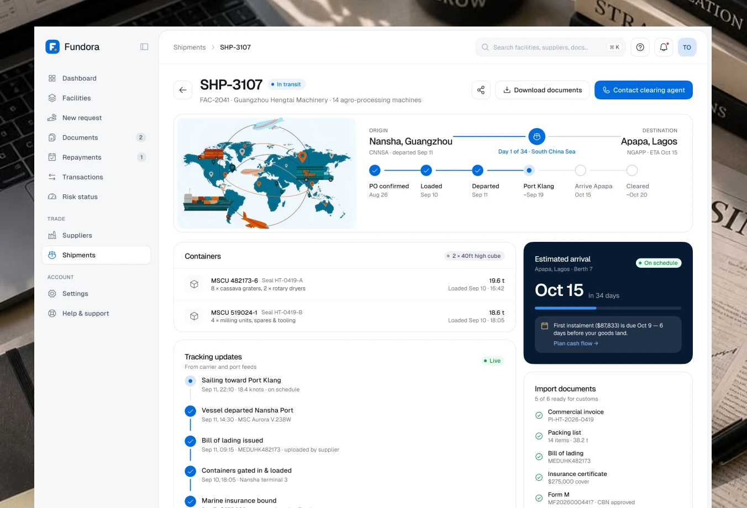Click the calendar icon in instalment notice
The image size is (747, 508).
pos(544,326)
